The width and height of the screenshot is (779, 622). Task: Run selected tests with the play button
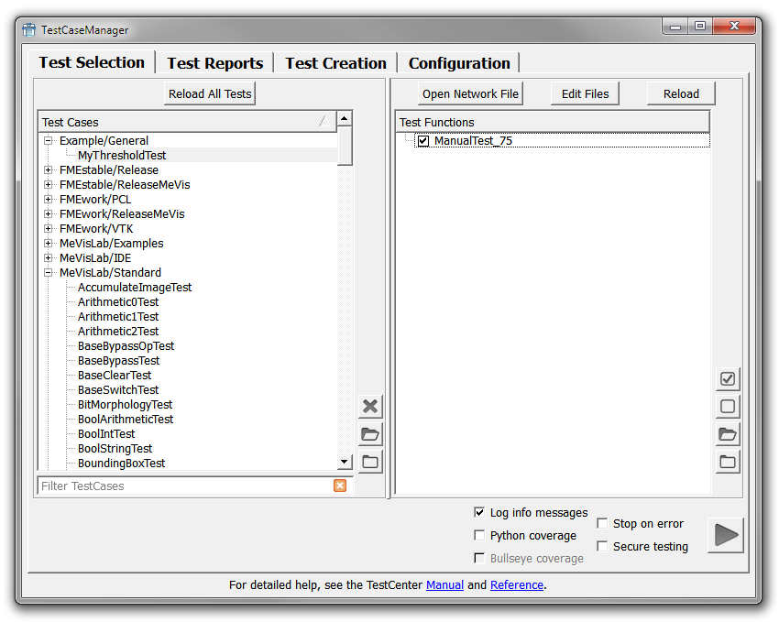pos(725,535)
